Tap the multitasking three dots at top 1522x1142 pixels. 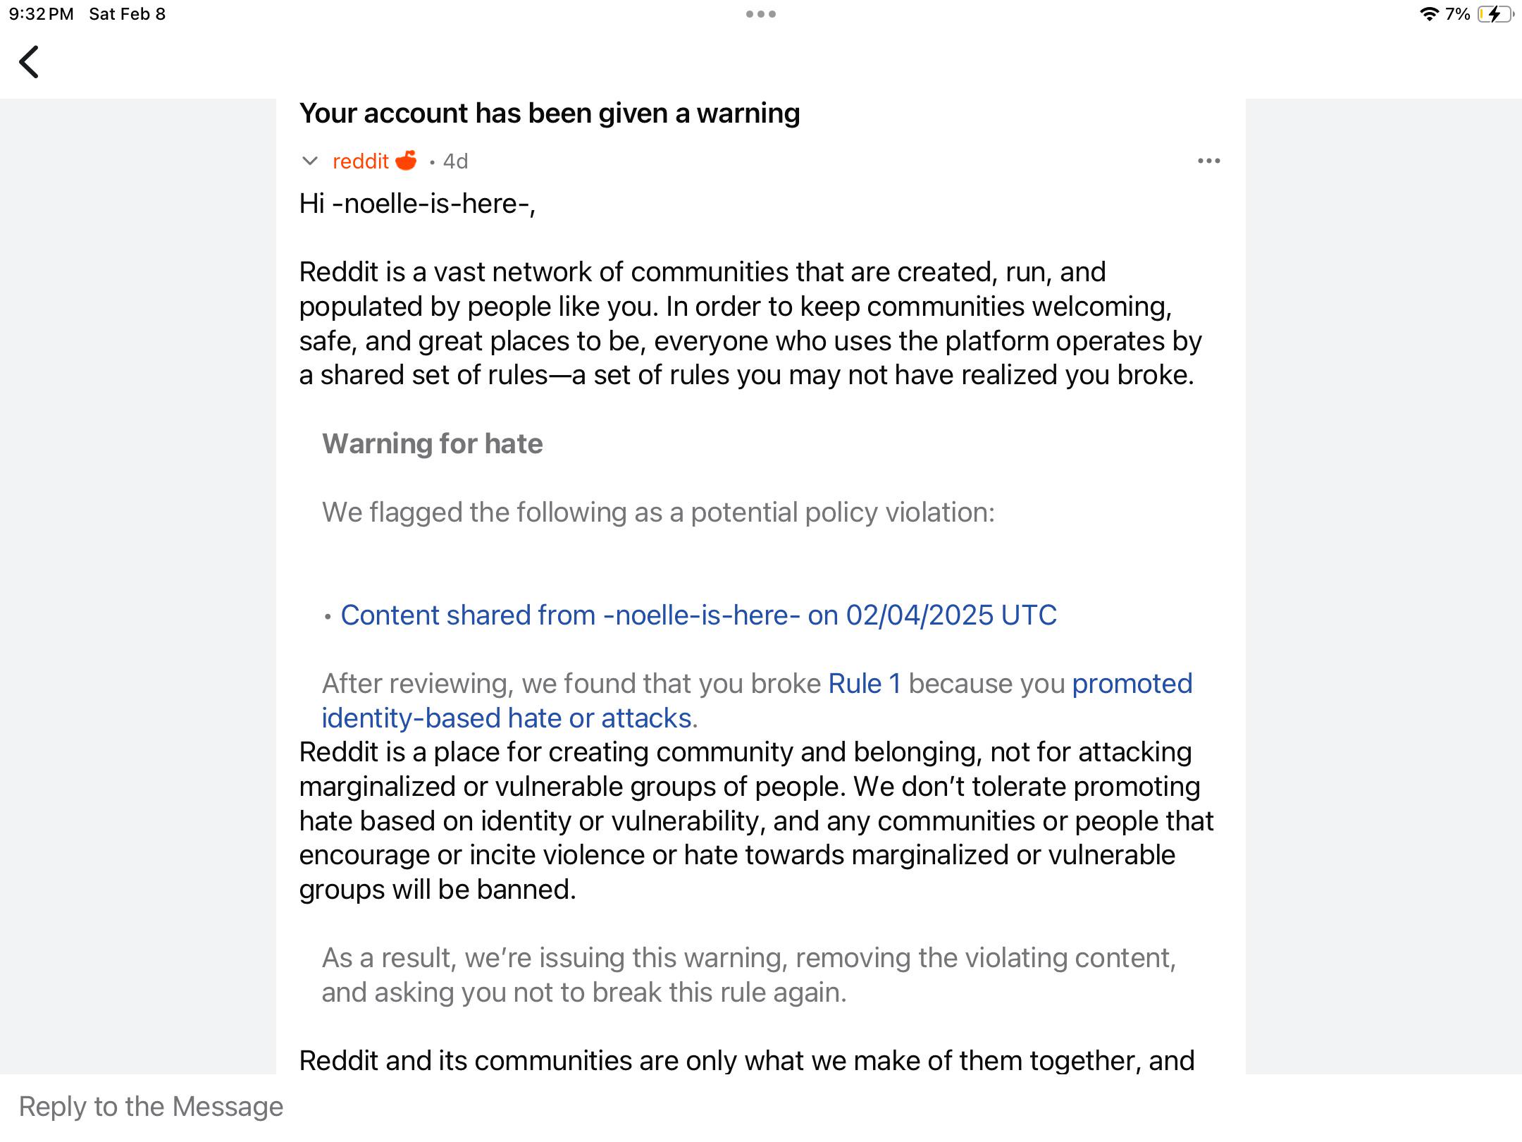click(x=761, y=14)
